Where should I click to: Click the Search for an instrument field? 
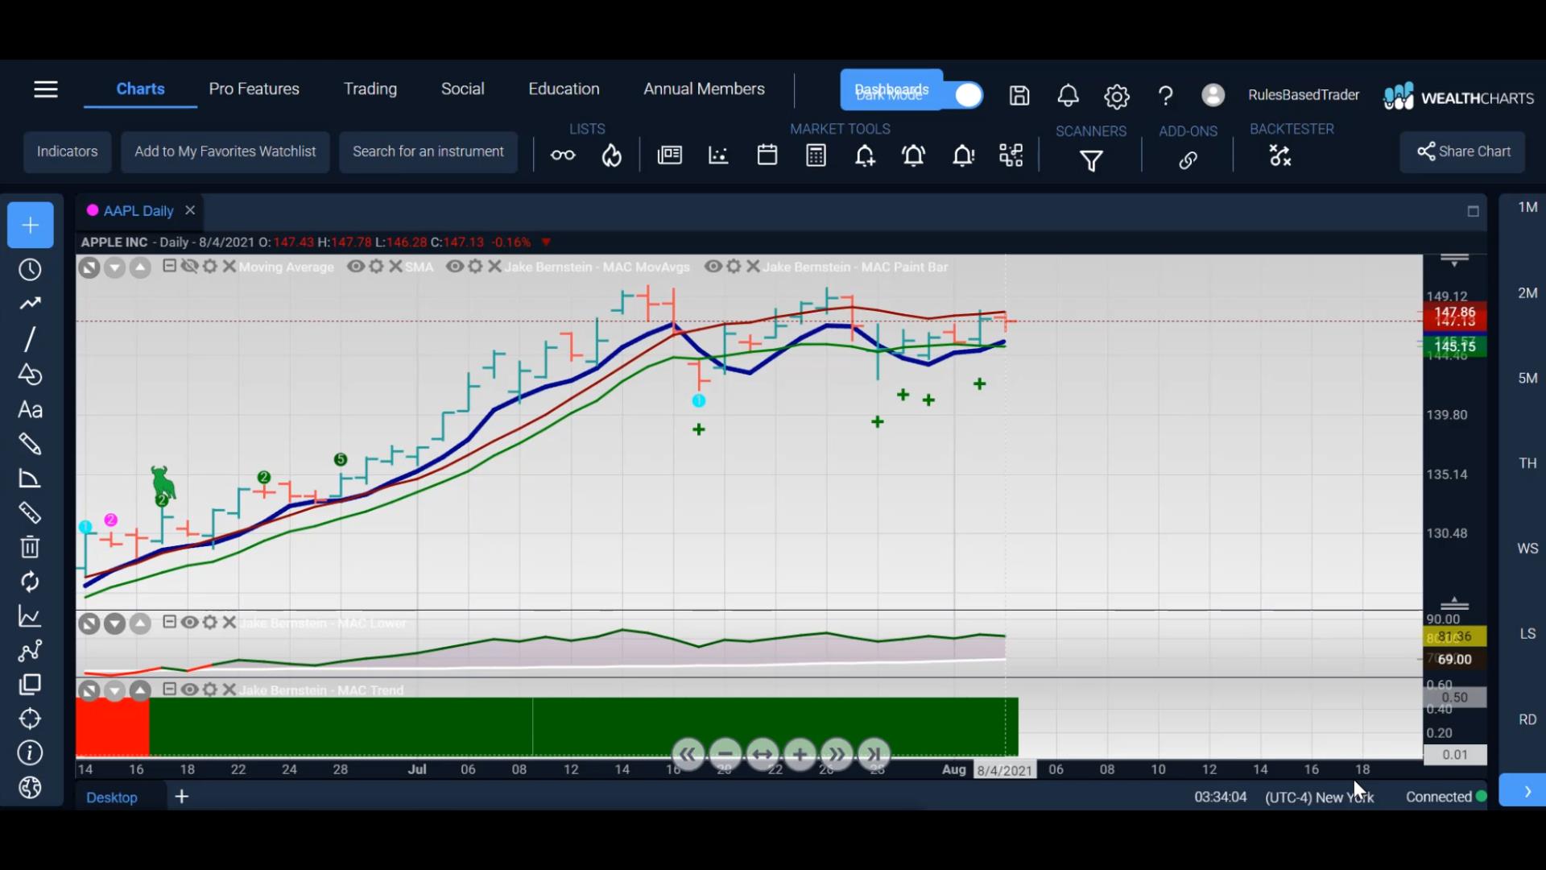tap(428, 152)
